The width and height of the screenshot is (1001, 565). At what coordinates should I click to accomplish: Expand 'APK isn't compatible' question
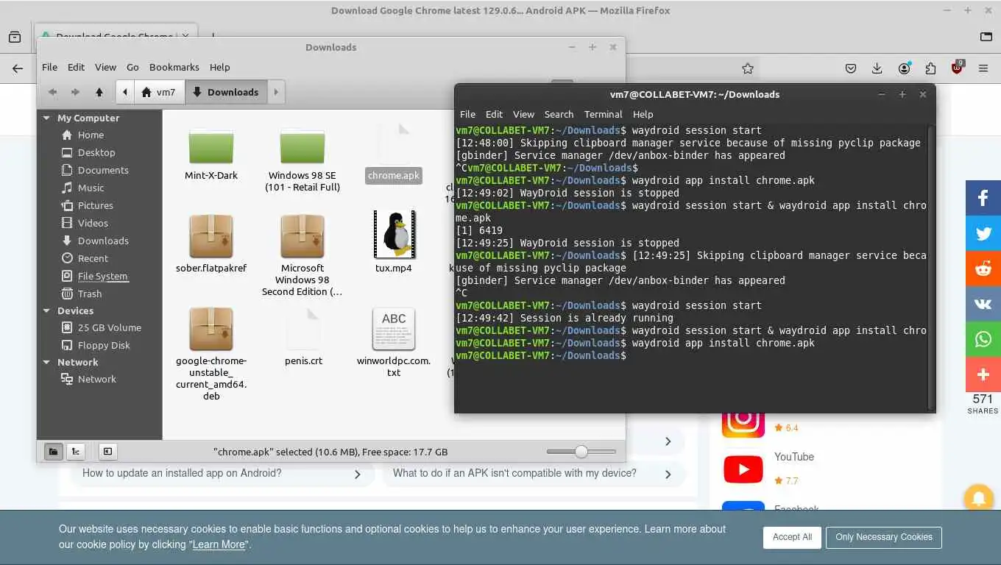[533, 473]
